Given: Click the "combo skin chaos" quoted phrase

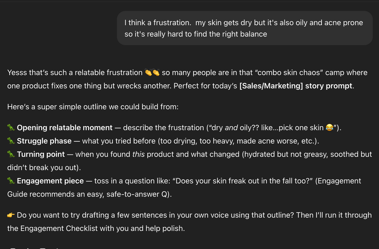Looking at the screenshot, I should 289,73.
